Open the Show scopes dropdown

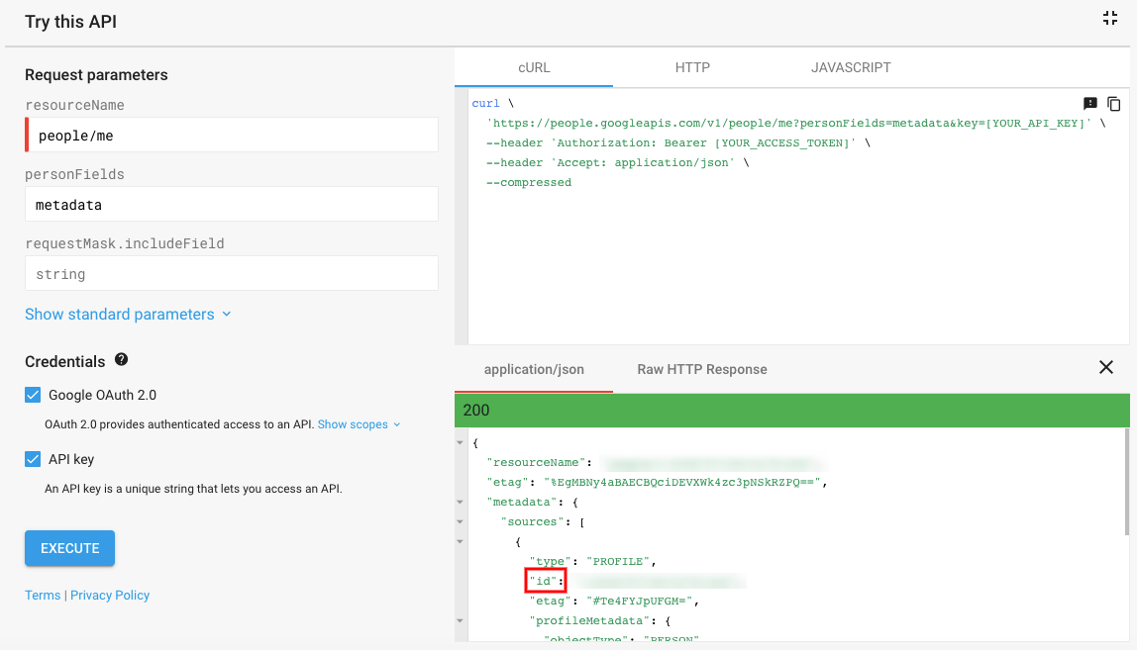[359, 424]
